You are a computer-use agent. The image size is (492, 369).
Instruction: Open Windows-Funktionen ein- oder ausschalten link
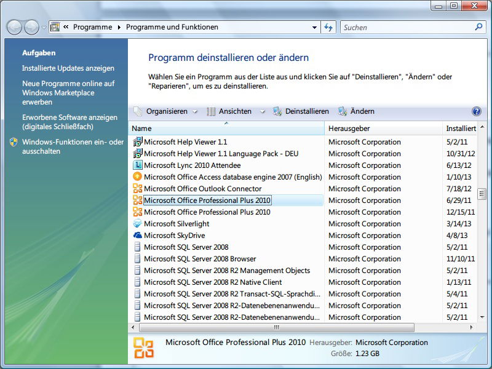[73, 146]
